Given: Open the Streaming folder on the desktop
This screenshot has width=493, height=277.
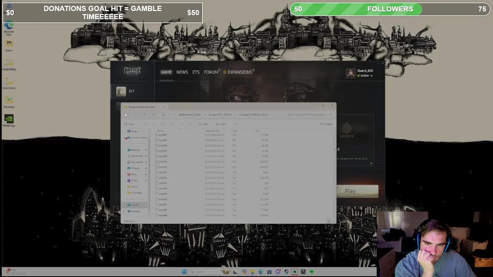Looking at the screenshot, I should (x=8, y=102).
